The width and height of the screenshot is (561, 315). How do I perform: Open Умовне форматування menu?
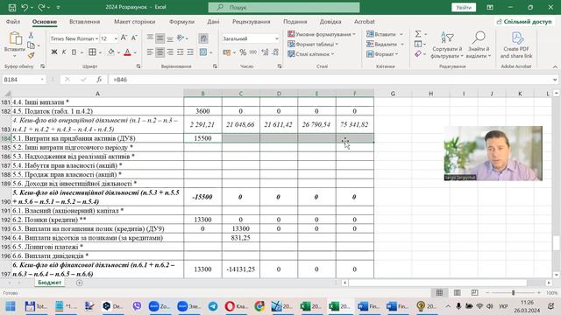[x=322, y=34]
